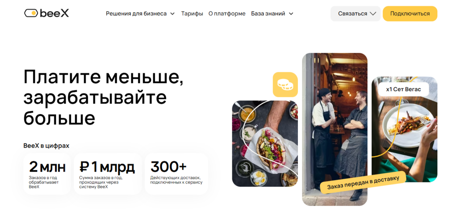Viewport: 460px width, 213px height.
Task: Click the pita sandwich food photo
Action: pyautogui.click(x=265, y=143)
